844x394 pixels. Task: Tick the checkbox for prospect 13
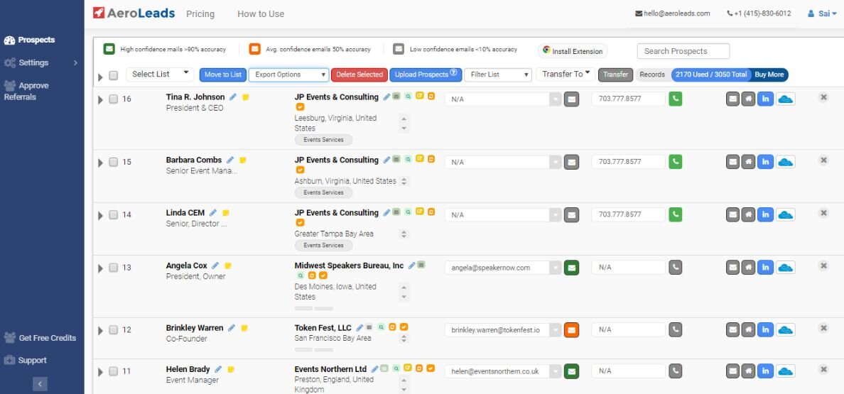click(113, 268)
